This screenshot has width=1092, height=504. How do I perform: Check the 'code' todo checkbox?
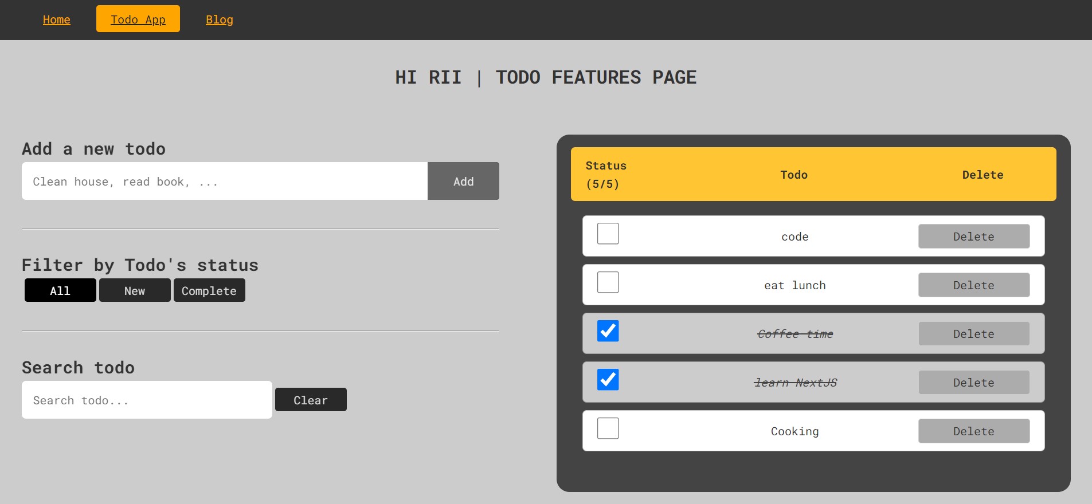pyautogui.click(x=608, y=234)
